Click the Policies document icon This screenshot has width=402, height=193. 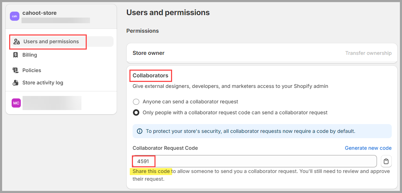(x=16, y=70)
